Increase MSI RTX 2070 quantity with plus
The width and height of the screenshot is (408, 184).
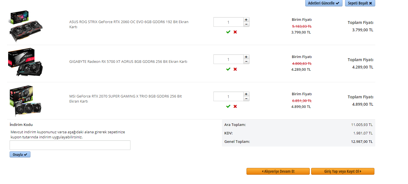[246, 94]
